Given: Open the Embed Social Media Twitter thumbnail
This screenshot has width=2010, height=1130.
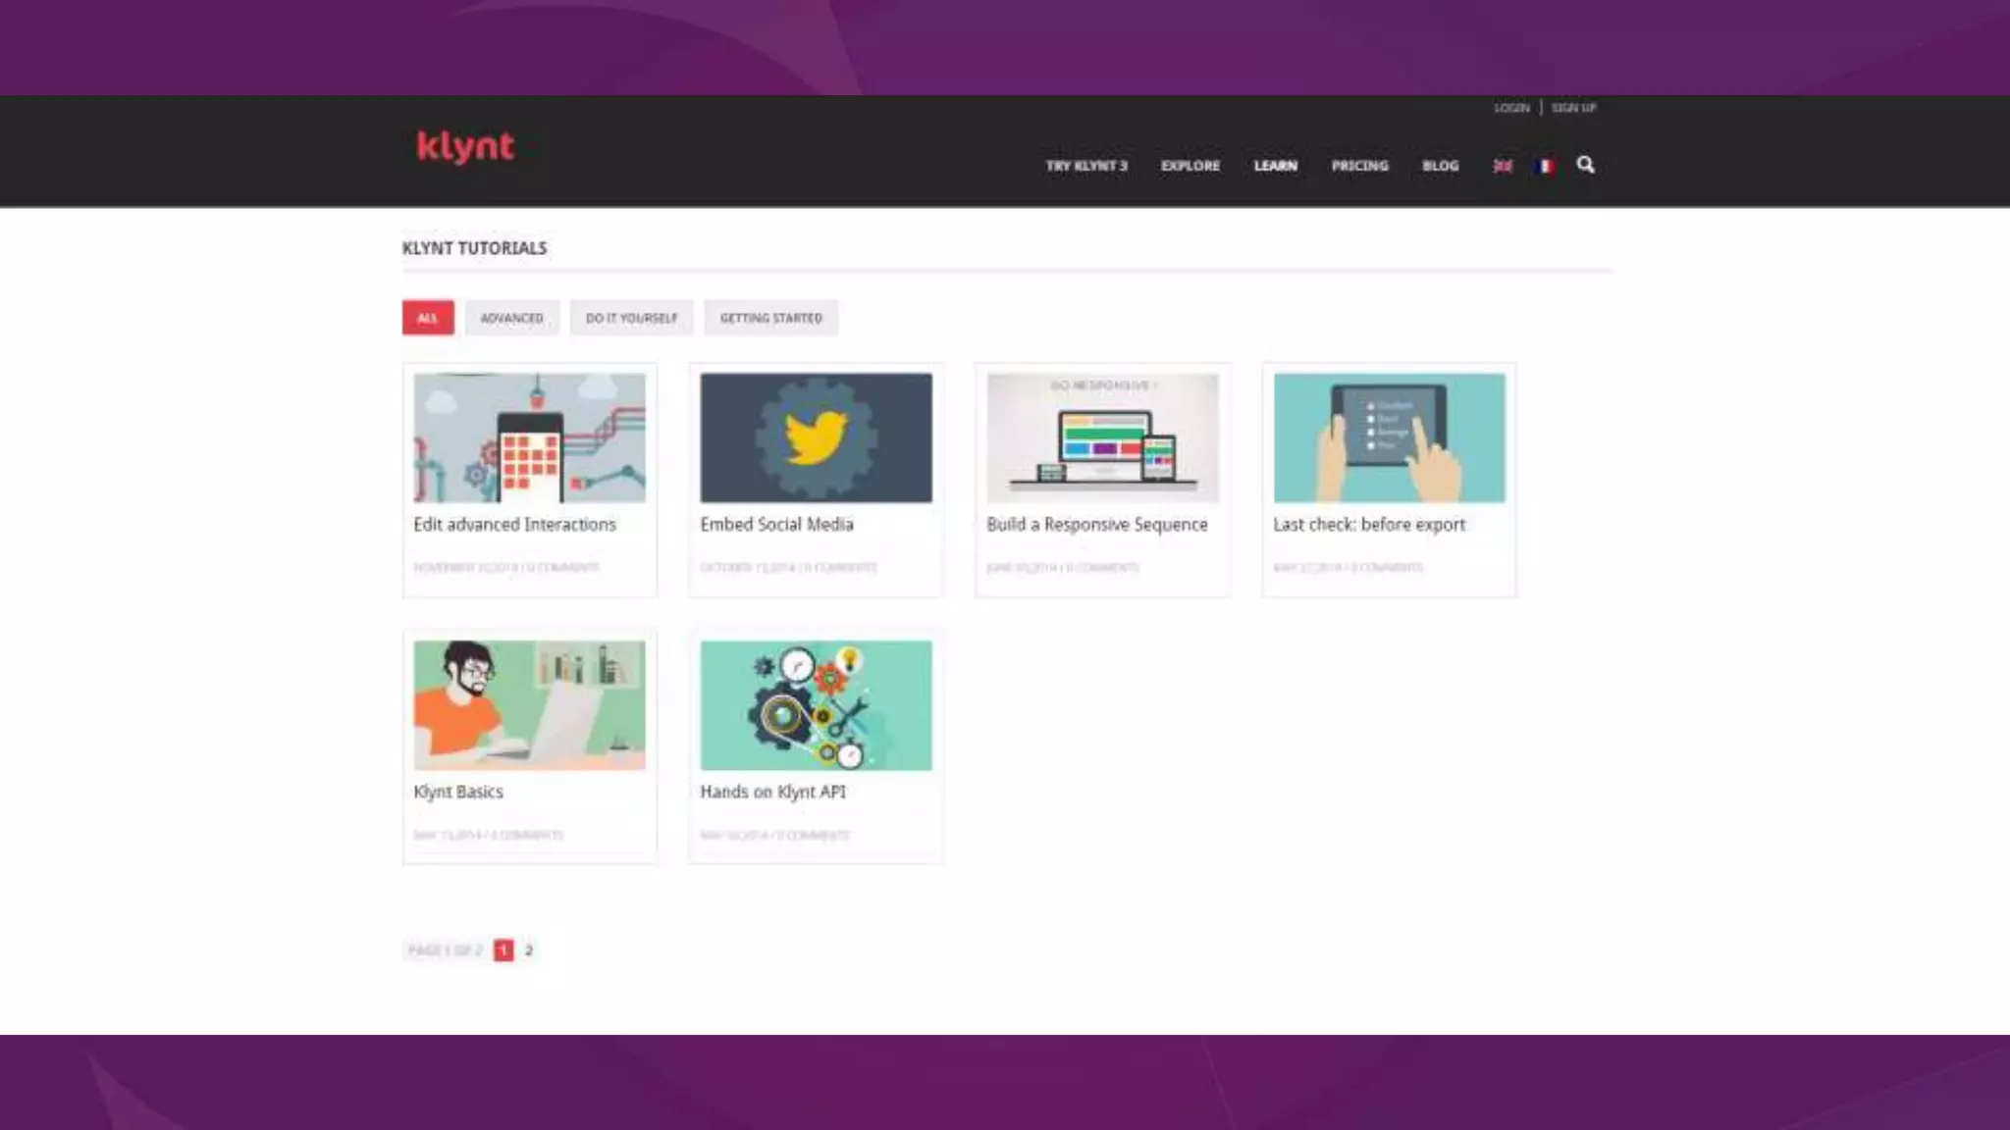Looking at the screenshot, I should click(x=816, y=437).
